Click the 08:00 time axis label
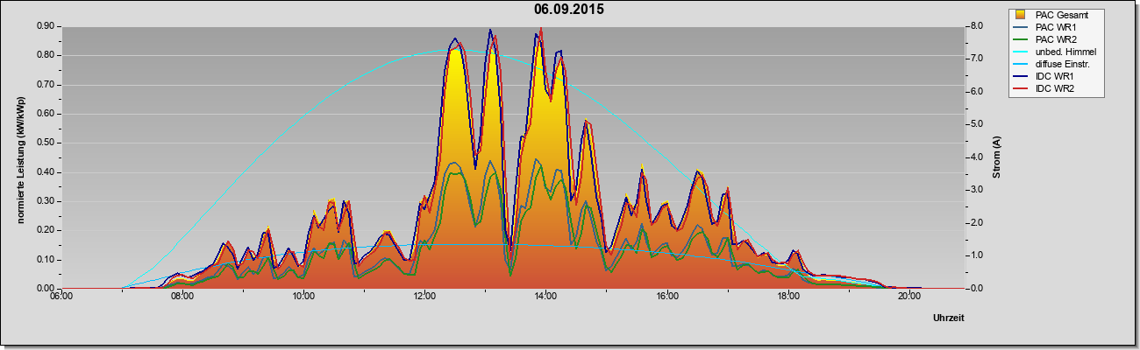The image size is (1140, 350). 182,296
